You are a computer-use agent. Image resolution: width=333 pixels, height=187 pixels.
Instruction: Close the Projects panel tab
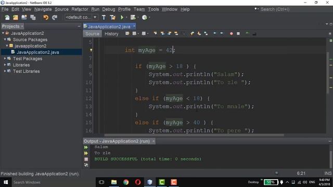tap(22, 26)
